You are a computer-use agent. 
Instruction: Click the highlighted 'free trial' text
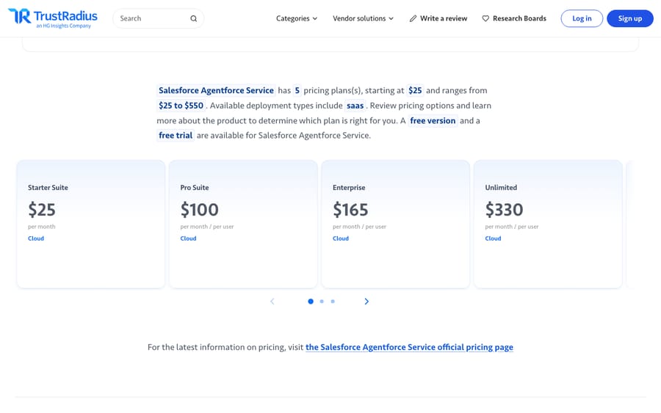[x=176, y=135]
